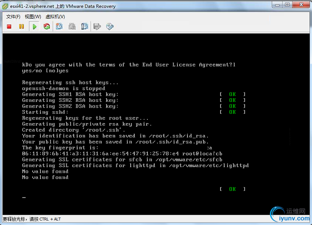312x225 pixels.
Task: Click the key fingerprint hex string
Action: coord(100,154)
